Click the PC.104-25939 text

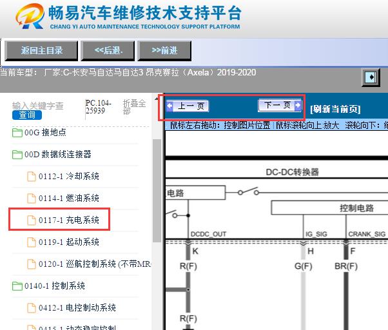[x=98, y=106]
